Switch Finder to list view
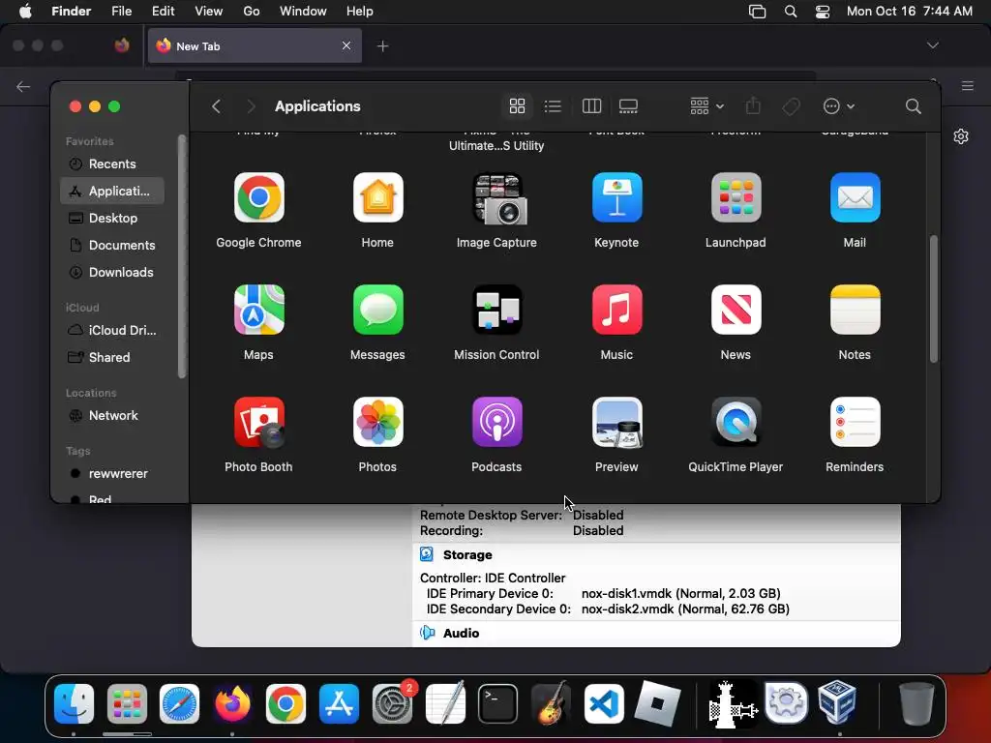Viewport: 991px width, 743px height. click(553, 106)
